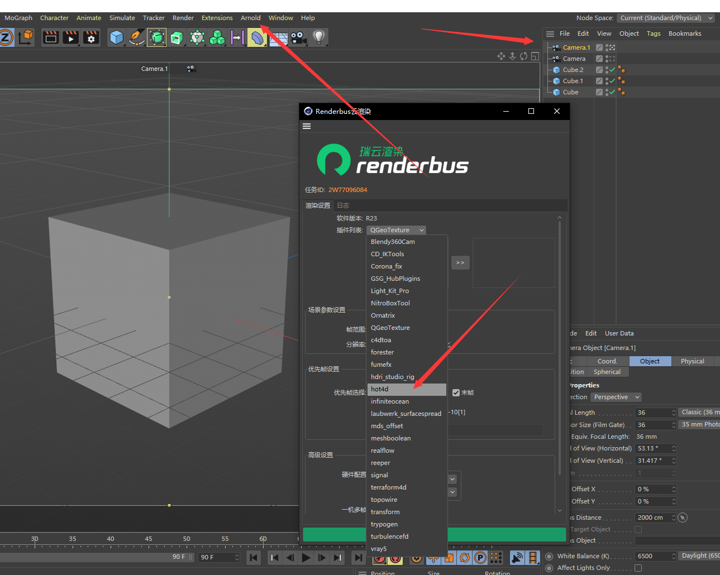Click the timeline film-strip icon
This screenshot has height=575, width=720.
click(533, 557)
